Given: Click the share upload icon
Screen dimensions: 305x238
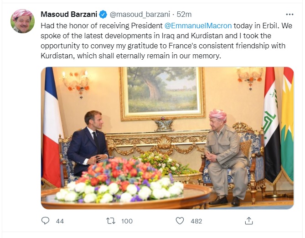Looking at the screenshot, I should click(249, 221).
